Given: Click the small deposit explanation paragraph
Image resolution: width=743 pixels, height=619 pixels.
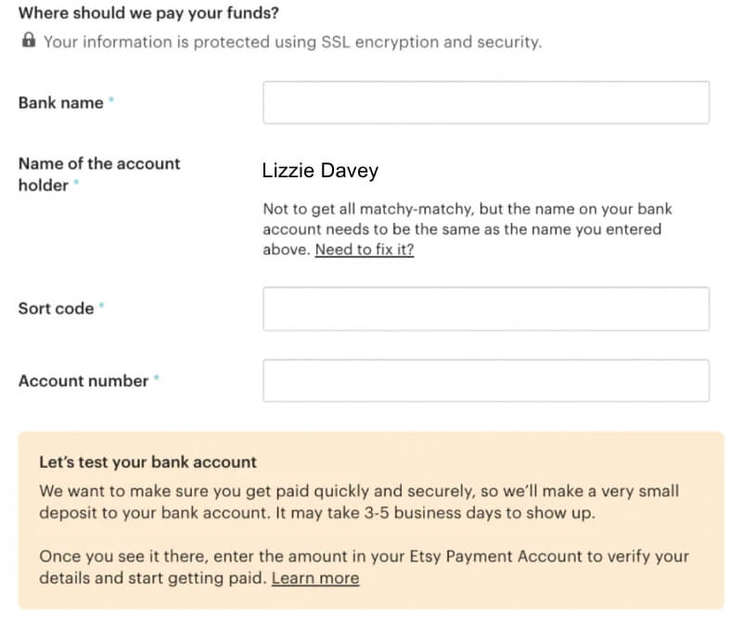Looking at the screenshot, I should pos(359,502).
